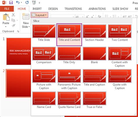Insert a New Slide using its icon

pyautogui.click(x=26, y=17)
